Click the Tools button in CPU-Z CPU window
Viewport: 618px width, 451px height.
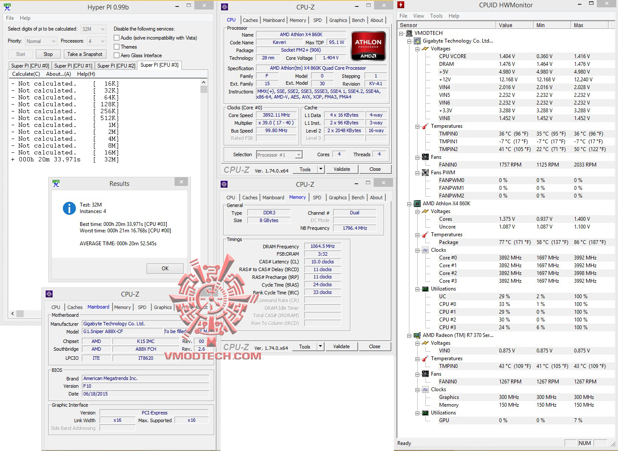[305, 169]
